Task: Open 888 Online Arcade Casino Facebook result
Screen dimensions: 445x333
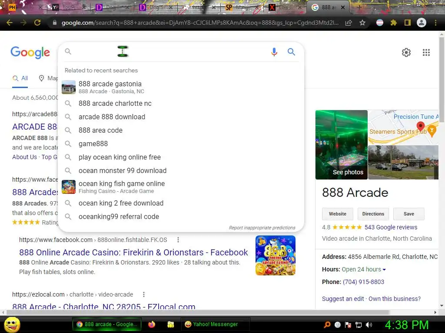Action: coord(133,252)
